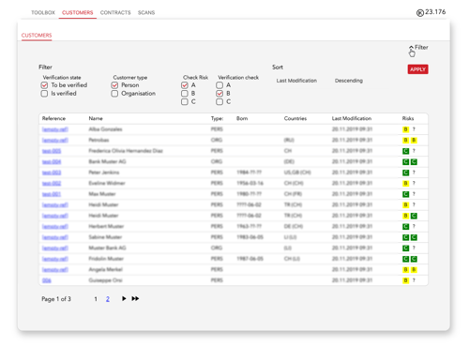
Task: Click question mark risk for Eveline Widmer
Action: click(414, 183)
